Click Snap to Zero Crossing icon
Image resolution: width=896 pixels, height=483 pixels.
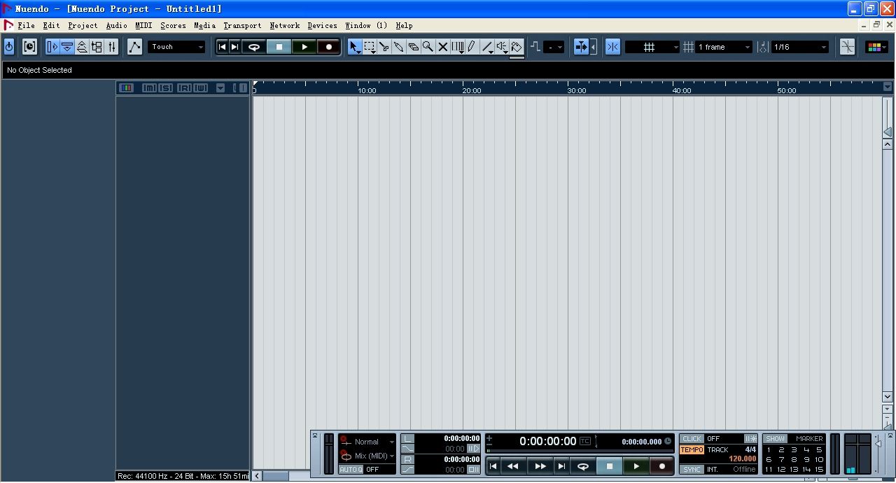847,47
